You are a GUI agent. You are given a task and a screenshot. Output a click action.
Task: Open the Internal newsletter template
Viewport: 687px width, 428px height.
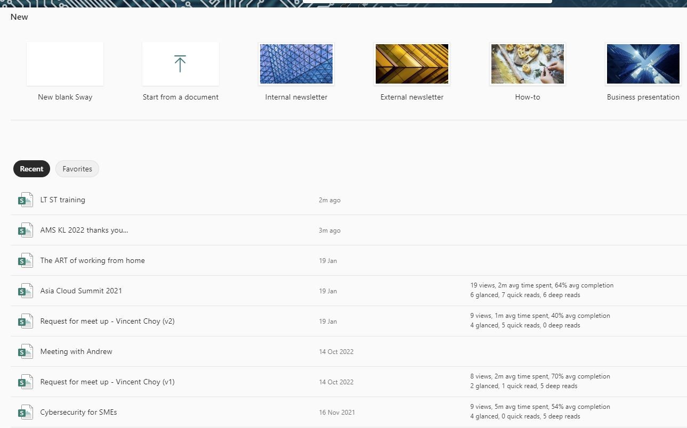click(296, 63)
